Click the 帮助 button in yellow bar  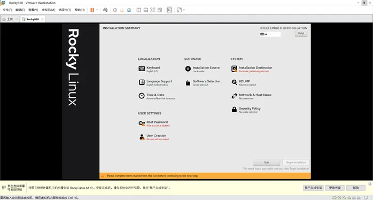point(356,188)
